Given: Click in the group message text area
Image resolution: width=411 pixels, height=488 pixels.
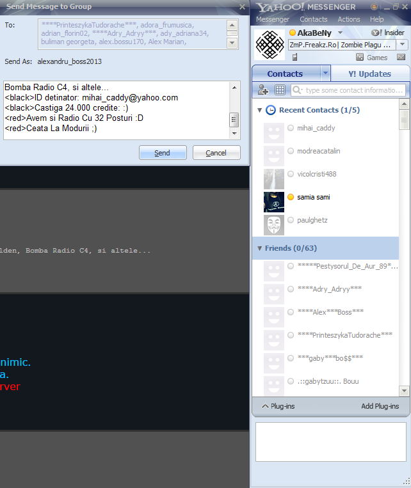Looking at the screenshot, I should tap(117, 110).
